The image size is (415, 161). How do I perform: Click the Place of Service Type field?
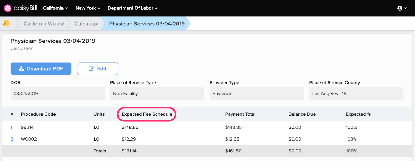click(157, 93)
